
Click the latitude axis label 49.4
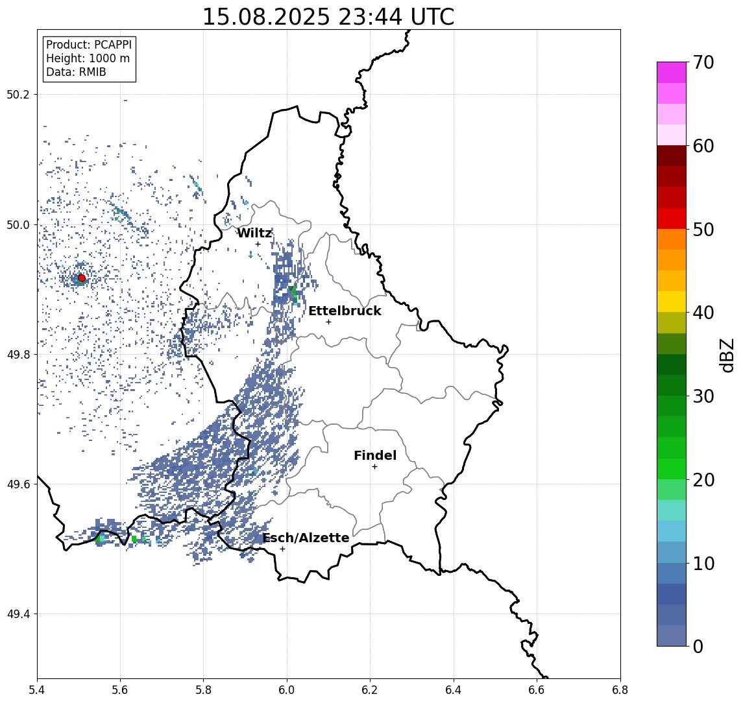pyautogui.click(x=18, y=614)
